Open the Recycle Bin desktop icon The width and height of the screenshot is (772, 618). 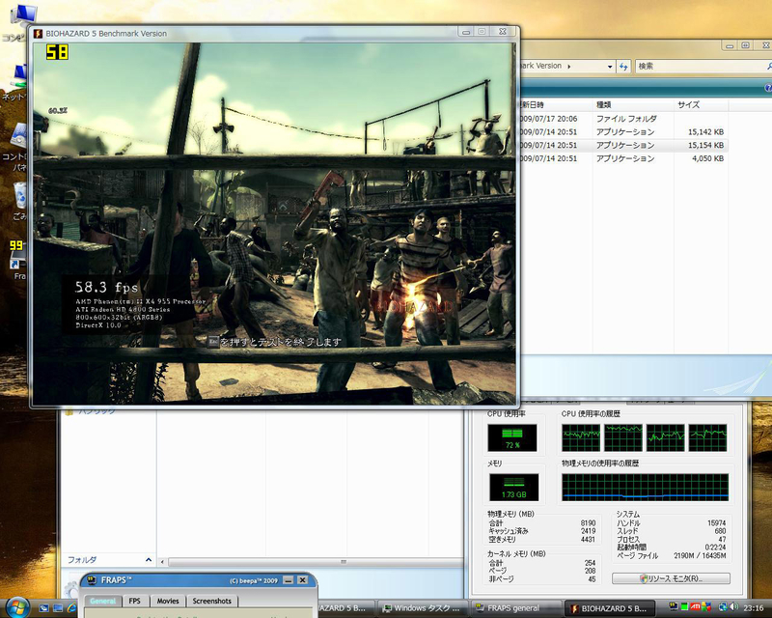tap(20, 195)
